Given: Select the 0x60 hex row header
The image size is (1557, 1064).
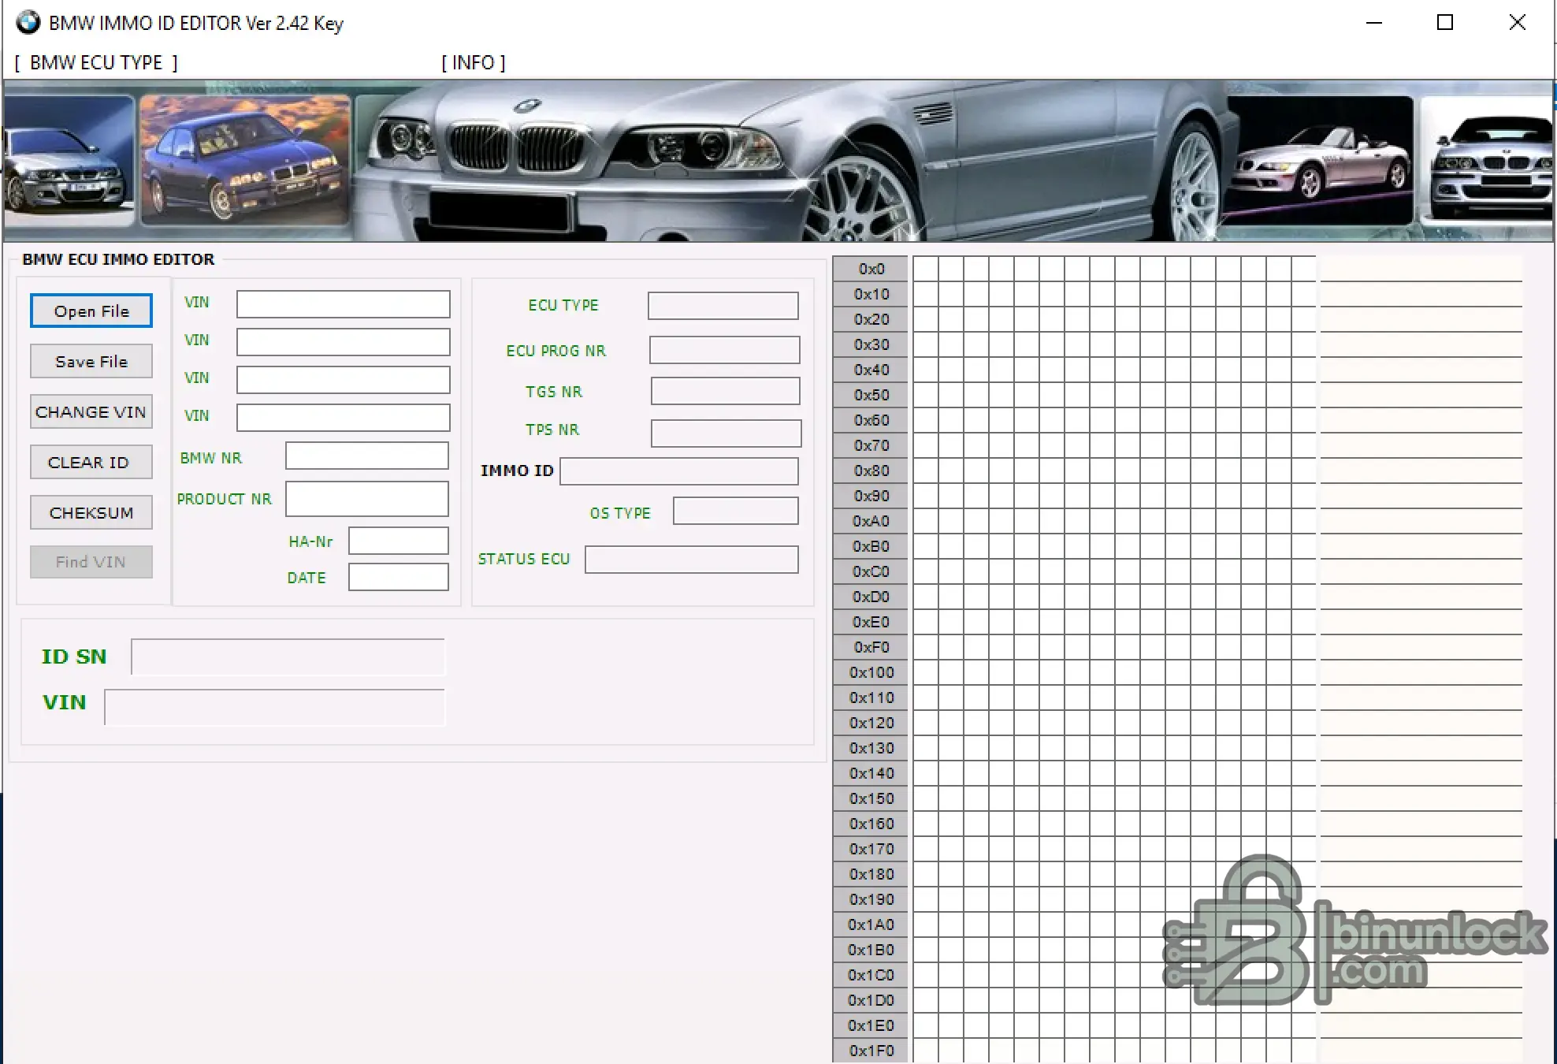Looking at the screenshot, I should (871, 420).
